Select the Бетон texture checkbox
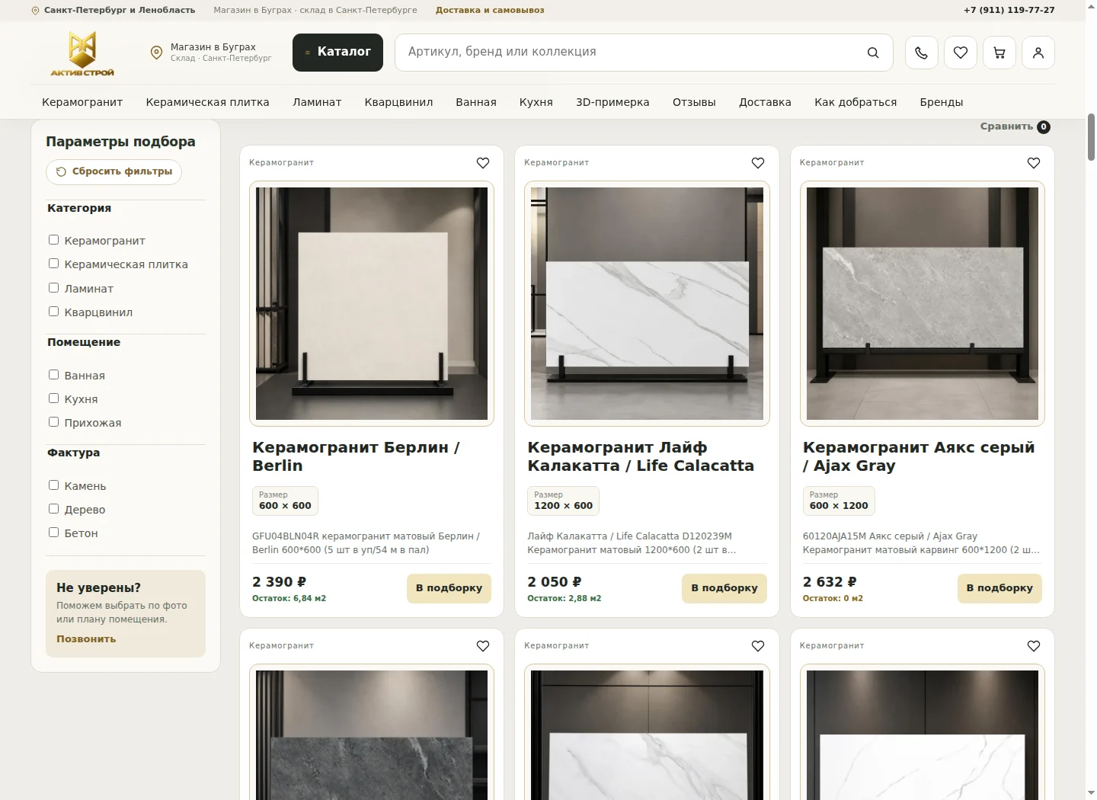1097x800 pixels. pos(53,533)
